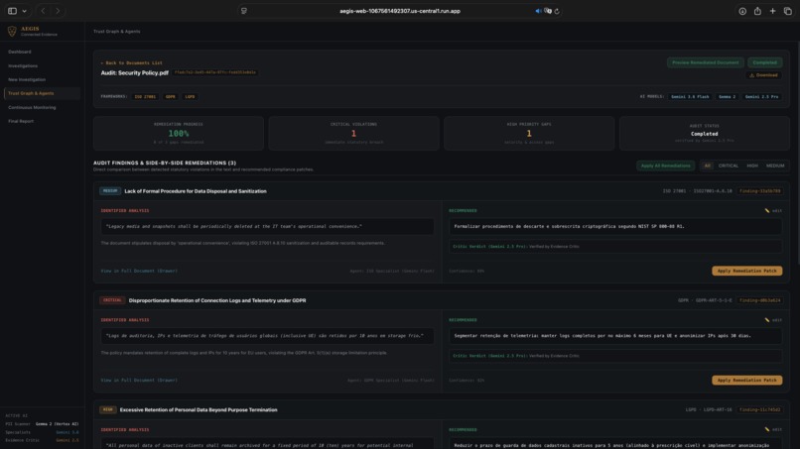The width and height of the screenshot is (800, 449).
Task: Go back using the browser back arrow
Action: (x=43, y=11)
